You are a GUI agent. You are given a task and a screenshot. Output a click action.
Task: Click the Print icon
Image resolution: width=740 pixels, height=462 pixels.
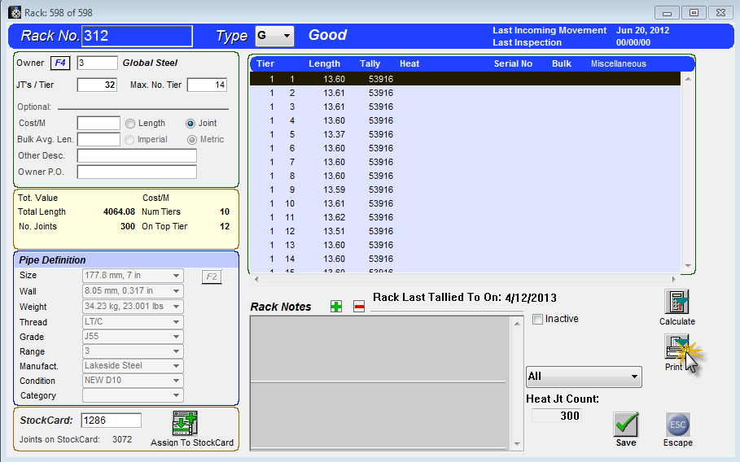(x=676, y=348)
